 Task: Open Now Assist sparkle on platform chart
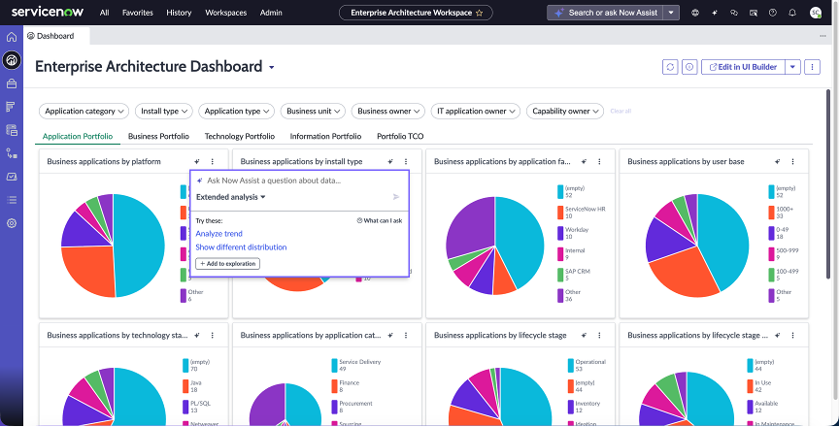(197, 161)
